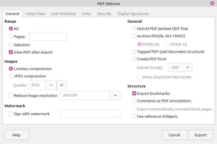
Task: Go to the Initial View tab
Action: (x=35, y=14)
